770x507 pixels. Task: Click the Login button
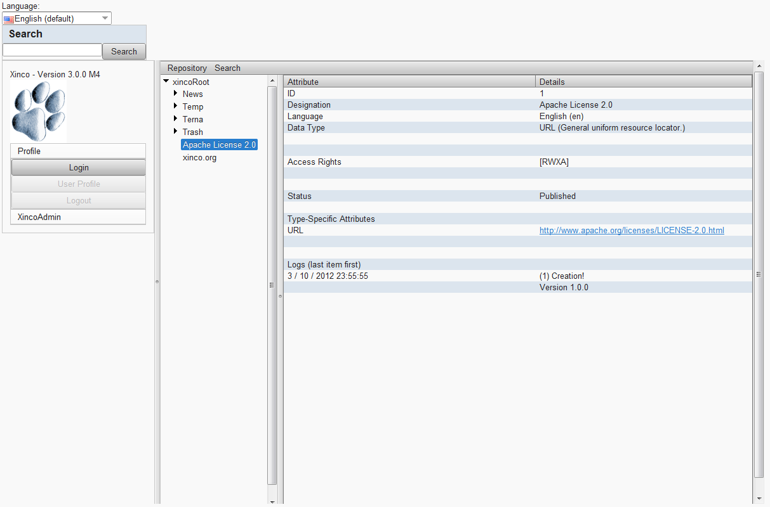tap(79, 167)
